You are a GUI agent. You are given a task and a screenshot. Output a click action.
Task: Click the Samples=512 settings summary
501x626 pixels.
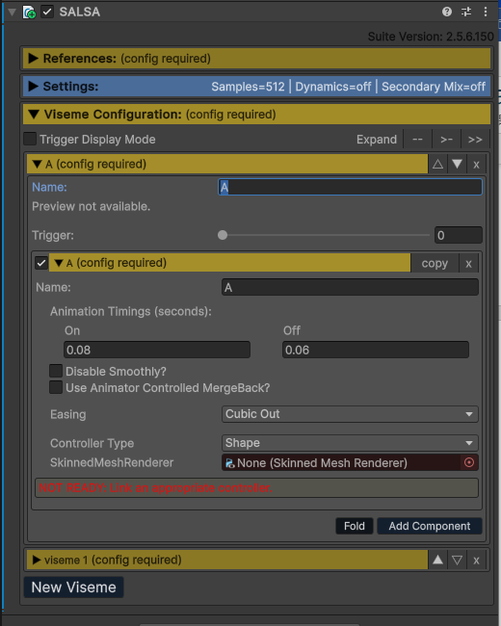point(248,87)
